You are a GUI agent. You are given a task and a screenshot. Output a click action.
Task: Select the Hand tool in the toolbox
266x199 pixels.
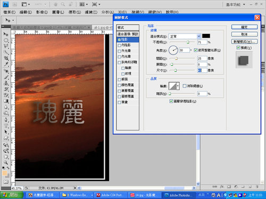click(x=6, y=157)
